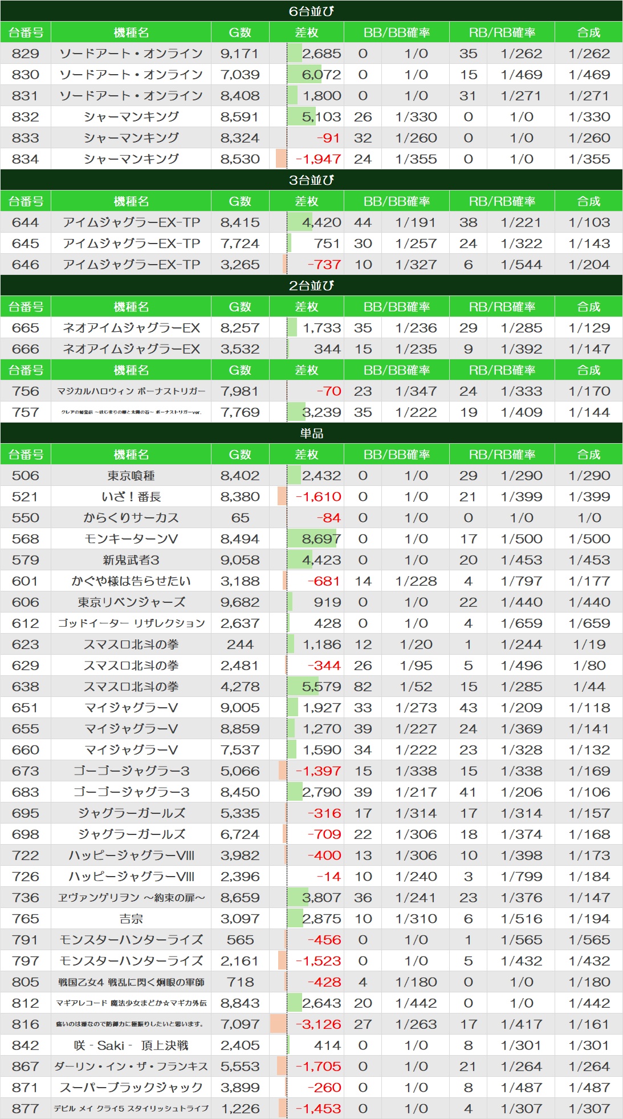This screenshot has height=1119, width=623.
Task: Select the -456 value in row 791
Action: pyautogui.click(x=324, y=940)
